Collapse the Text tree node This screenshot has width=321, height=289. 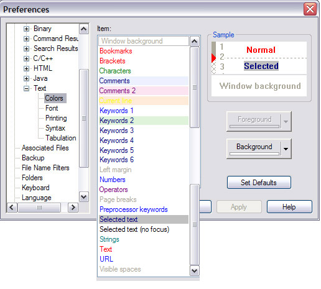26,88
